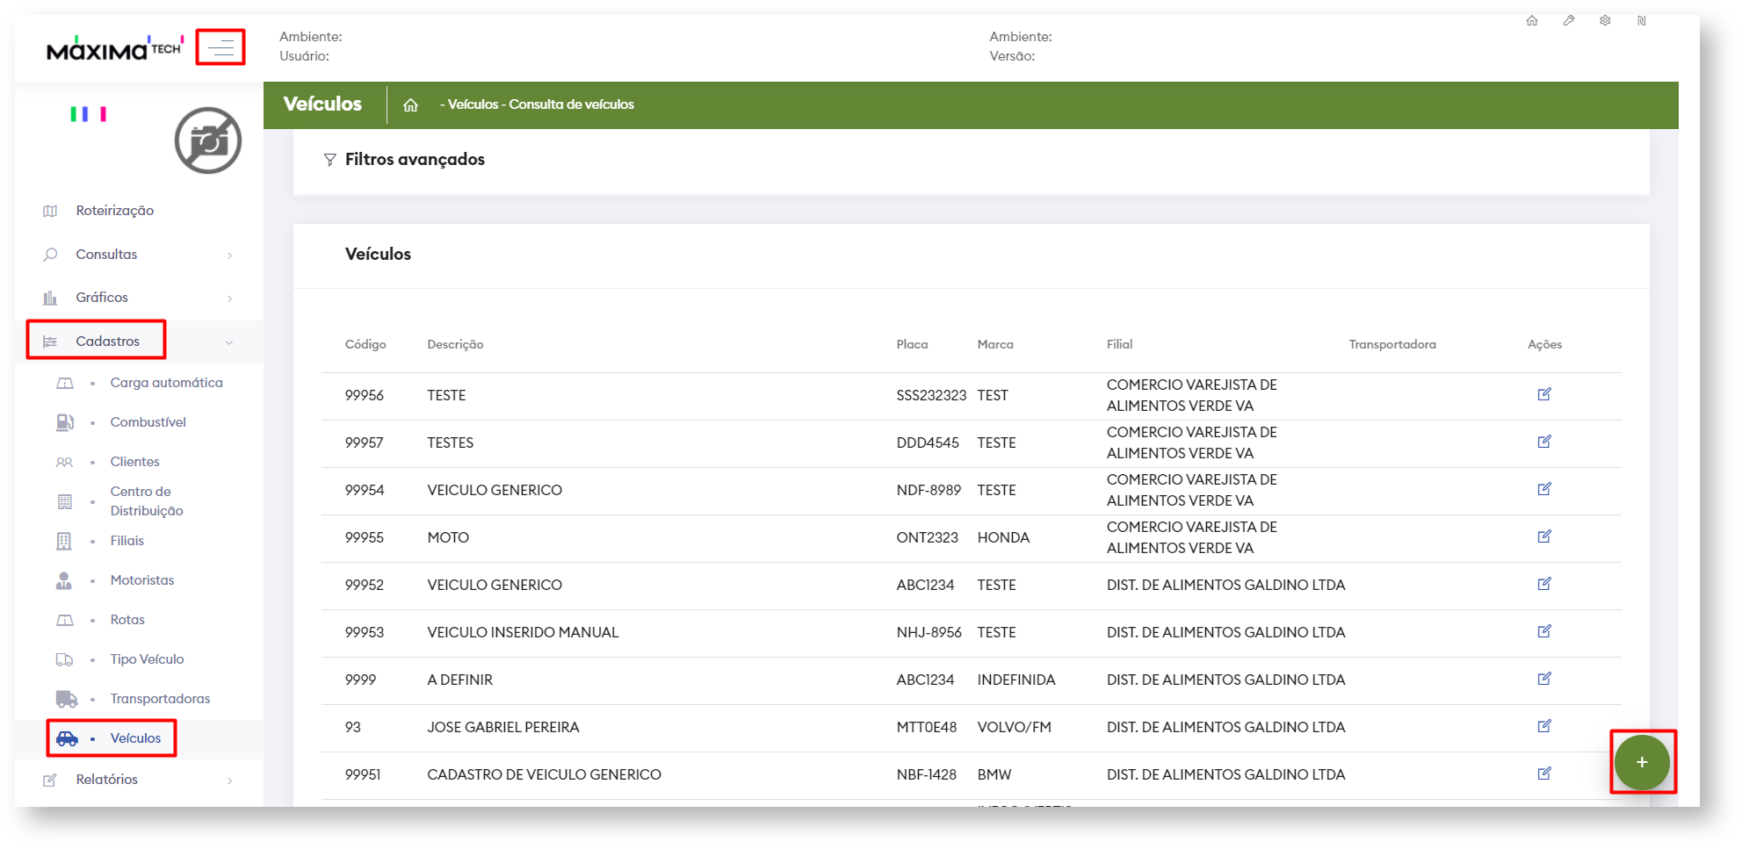Open Roteirização menu item
This screenshot has width=1742, height=849.
click(114, 211)
